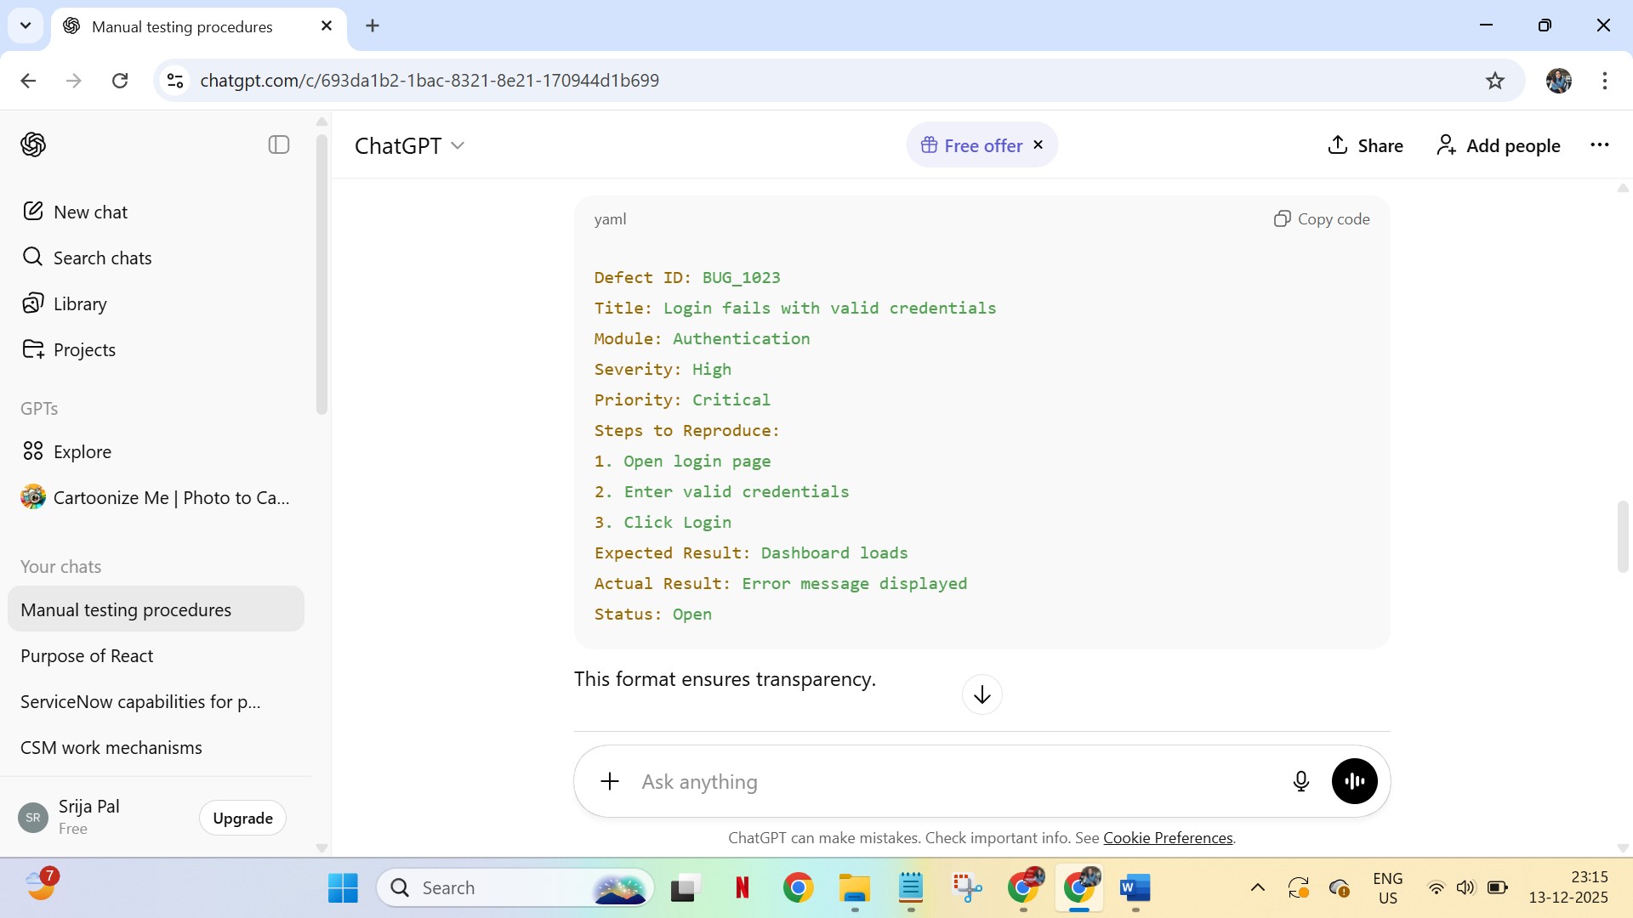Expand the ChatGPT model dropdown
Viewport: 1633px width, 918px height.
pos(410,145)
